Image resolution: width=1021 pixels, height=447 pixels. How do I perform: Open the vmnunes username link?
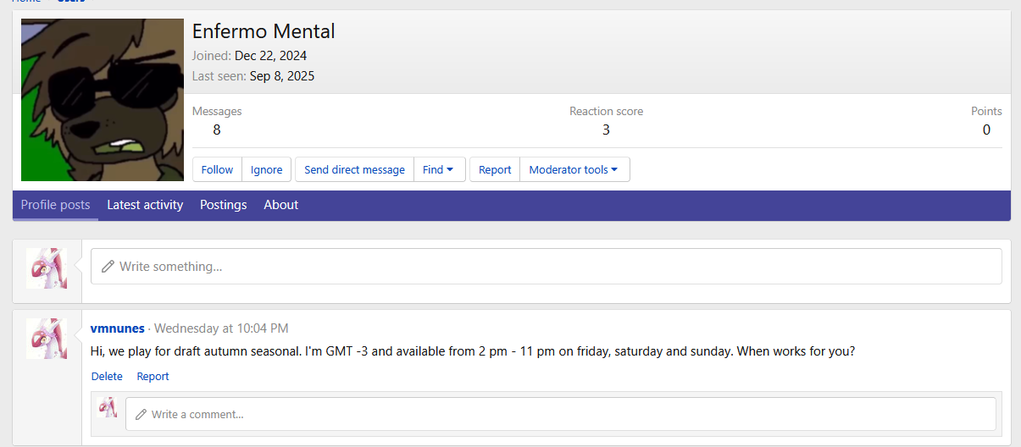click(117, 328)
